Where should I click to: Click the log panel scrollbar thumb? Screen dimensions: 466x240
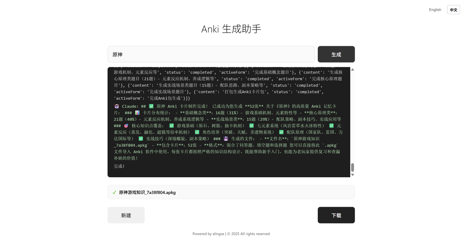pyautogui.click(x=352, y=167)
